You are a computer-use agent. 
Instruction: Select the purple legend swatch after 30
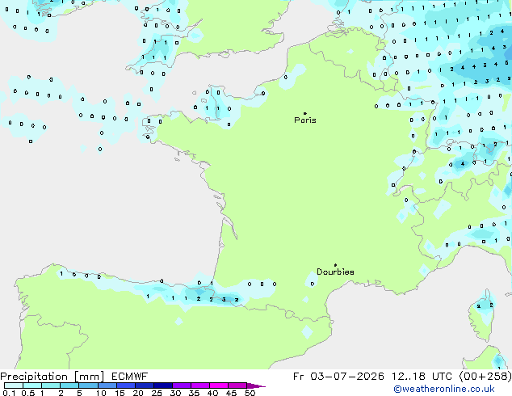click(182, 385)
